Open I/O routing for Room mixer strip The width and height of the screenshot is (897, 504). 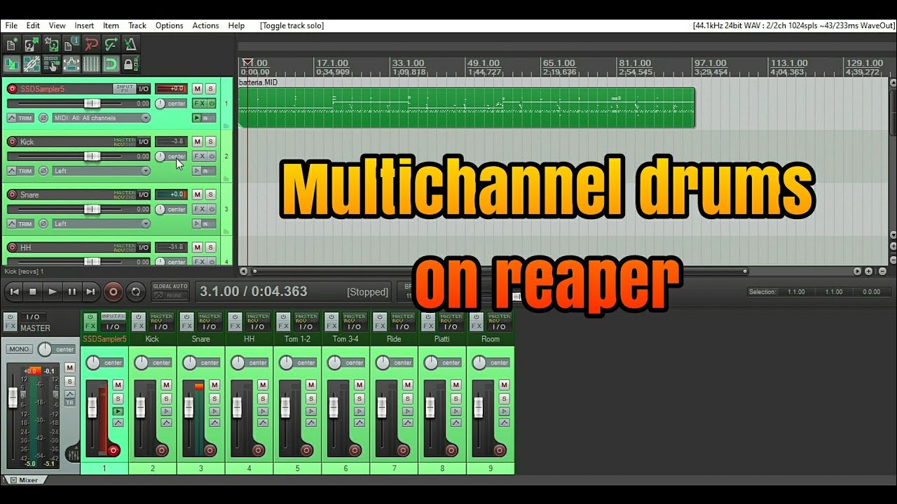pos(499,327)
